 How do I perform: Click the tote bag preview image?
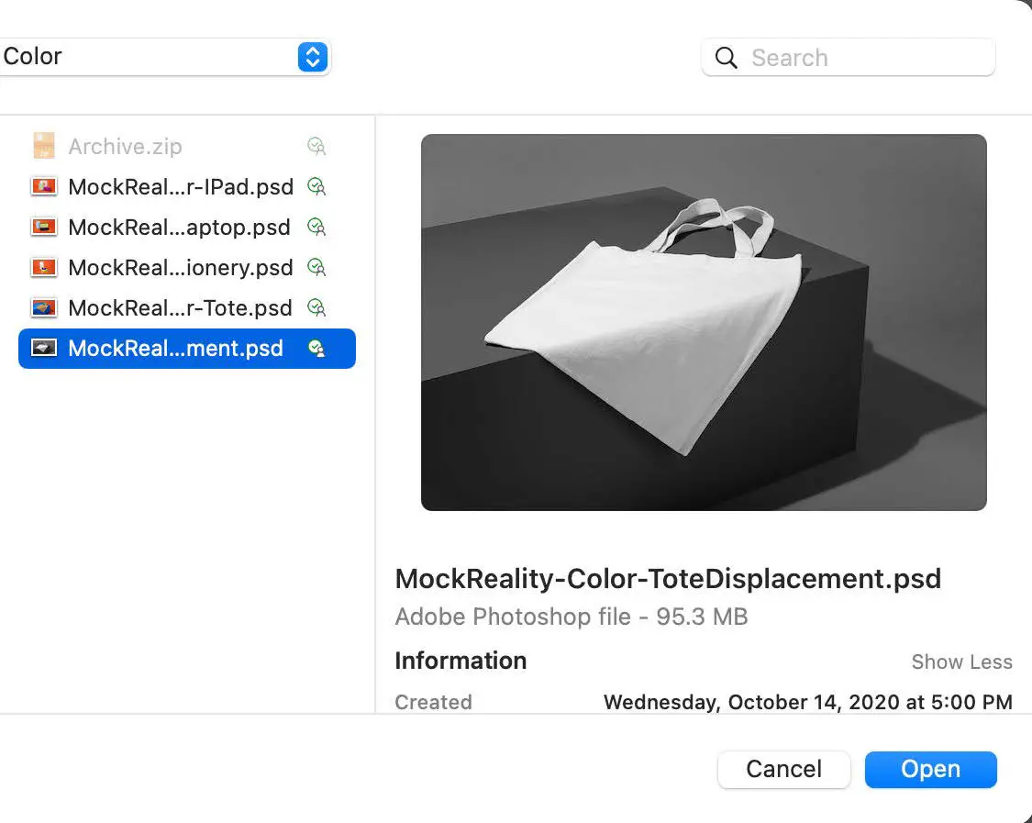(x=704, y=322)
